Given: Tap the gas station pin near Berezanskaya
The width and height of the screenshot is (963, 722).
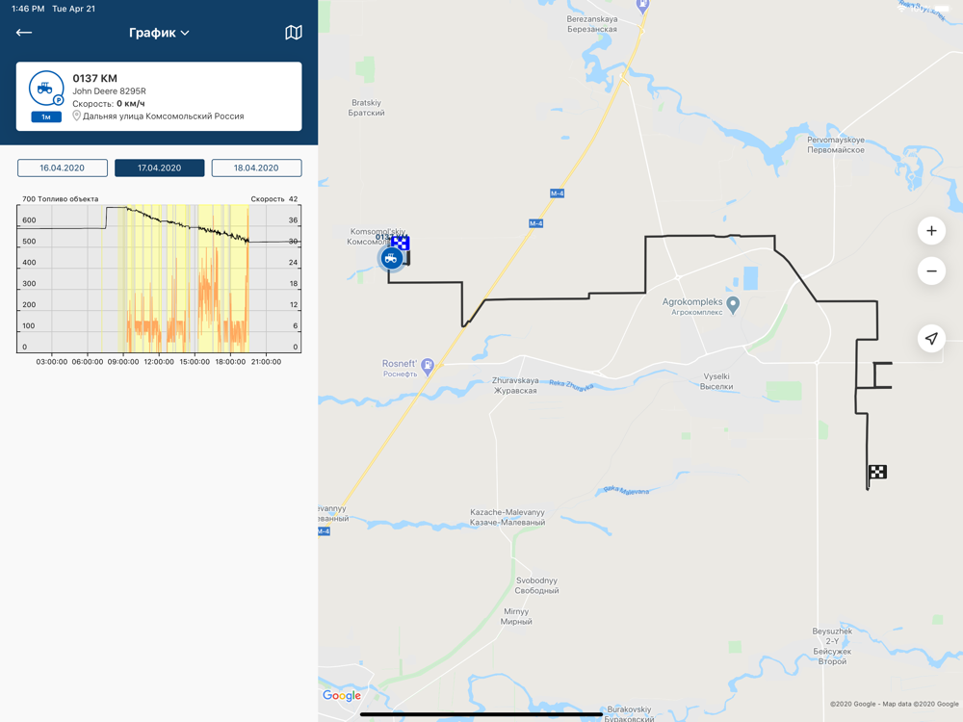Looking at the screenshot, I should tap(642, 6).
